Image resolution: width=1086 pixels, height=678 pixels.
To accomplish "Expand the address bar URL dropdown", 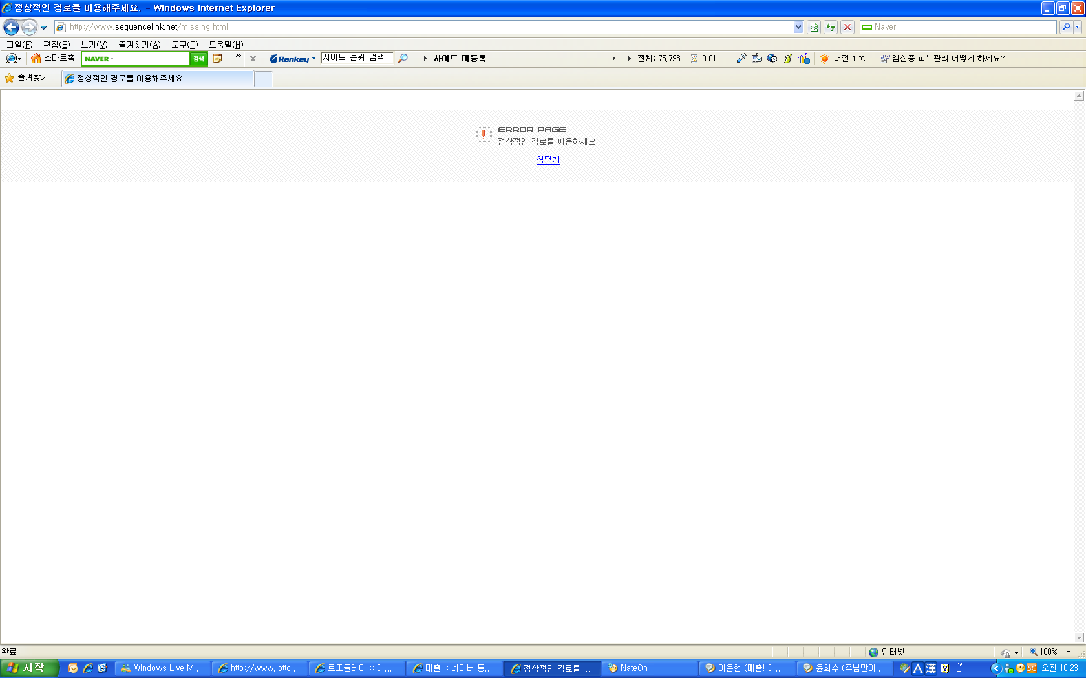I will coord(798,27).
